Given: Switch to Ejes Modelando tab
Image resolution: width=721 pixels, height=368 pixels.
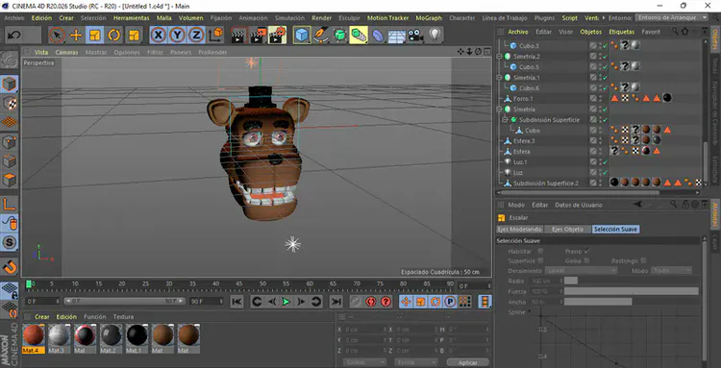Looking at the screenshot, I should 520,230.
